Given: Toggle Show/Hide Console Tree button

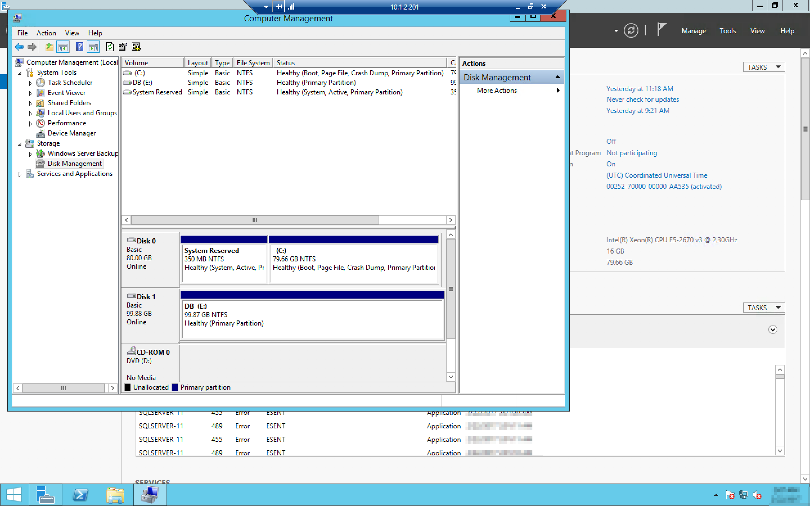Looking at the screenshot, I should coord(63,47).
